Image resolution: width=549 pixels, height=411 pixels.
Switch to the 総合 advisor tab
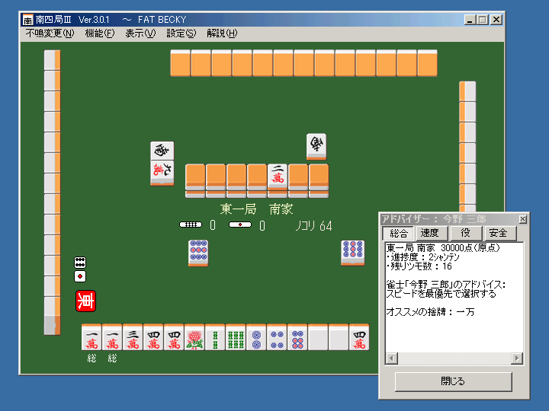(399, 233)
